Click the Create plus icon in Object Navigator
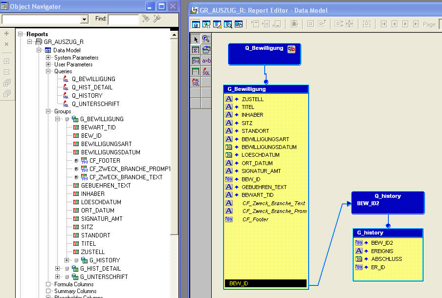 pyautogui.click(x=7, y=34)
